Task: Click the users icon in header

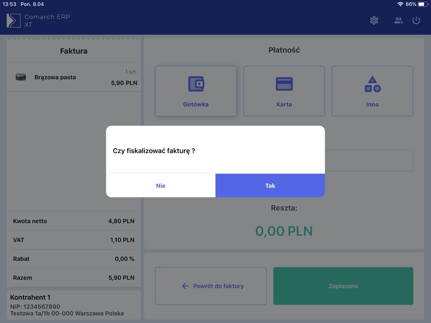Action: 398,21
